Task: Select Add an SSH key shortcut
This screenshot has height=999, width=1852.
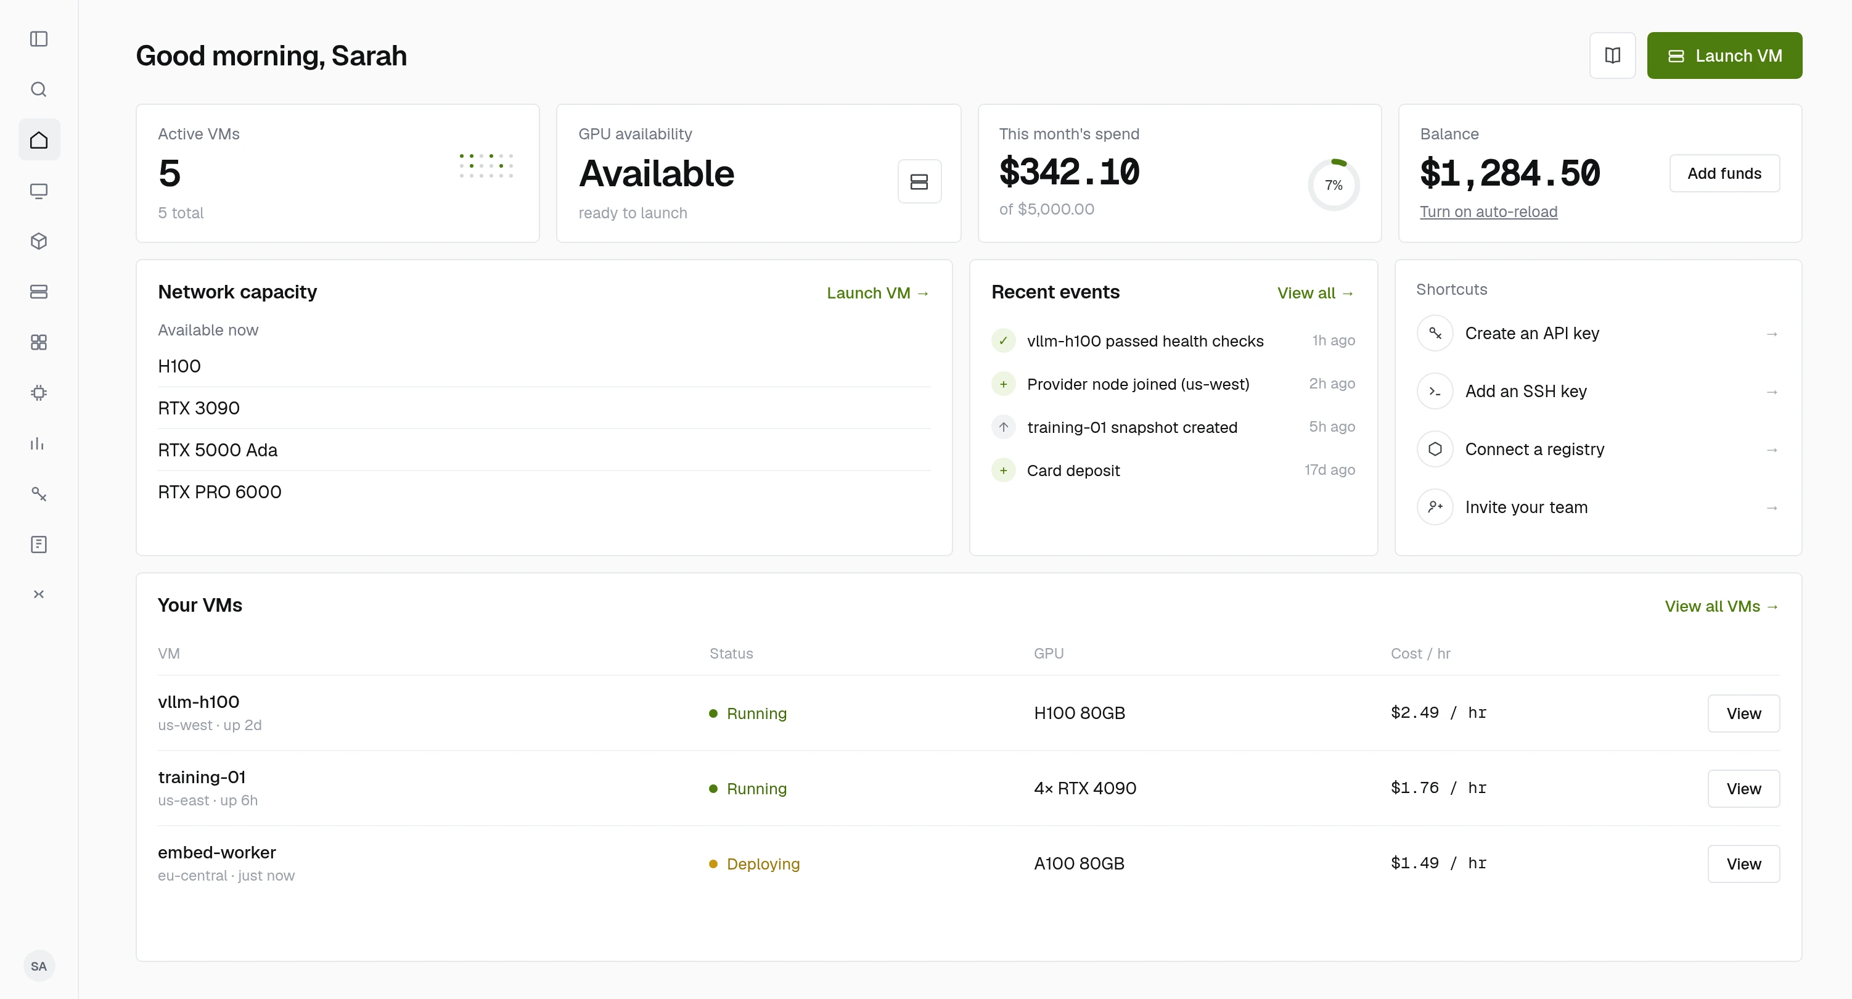Action: click(1598, 391)
